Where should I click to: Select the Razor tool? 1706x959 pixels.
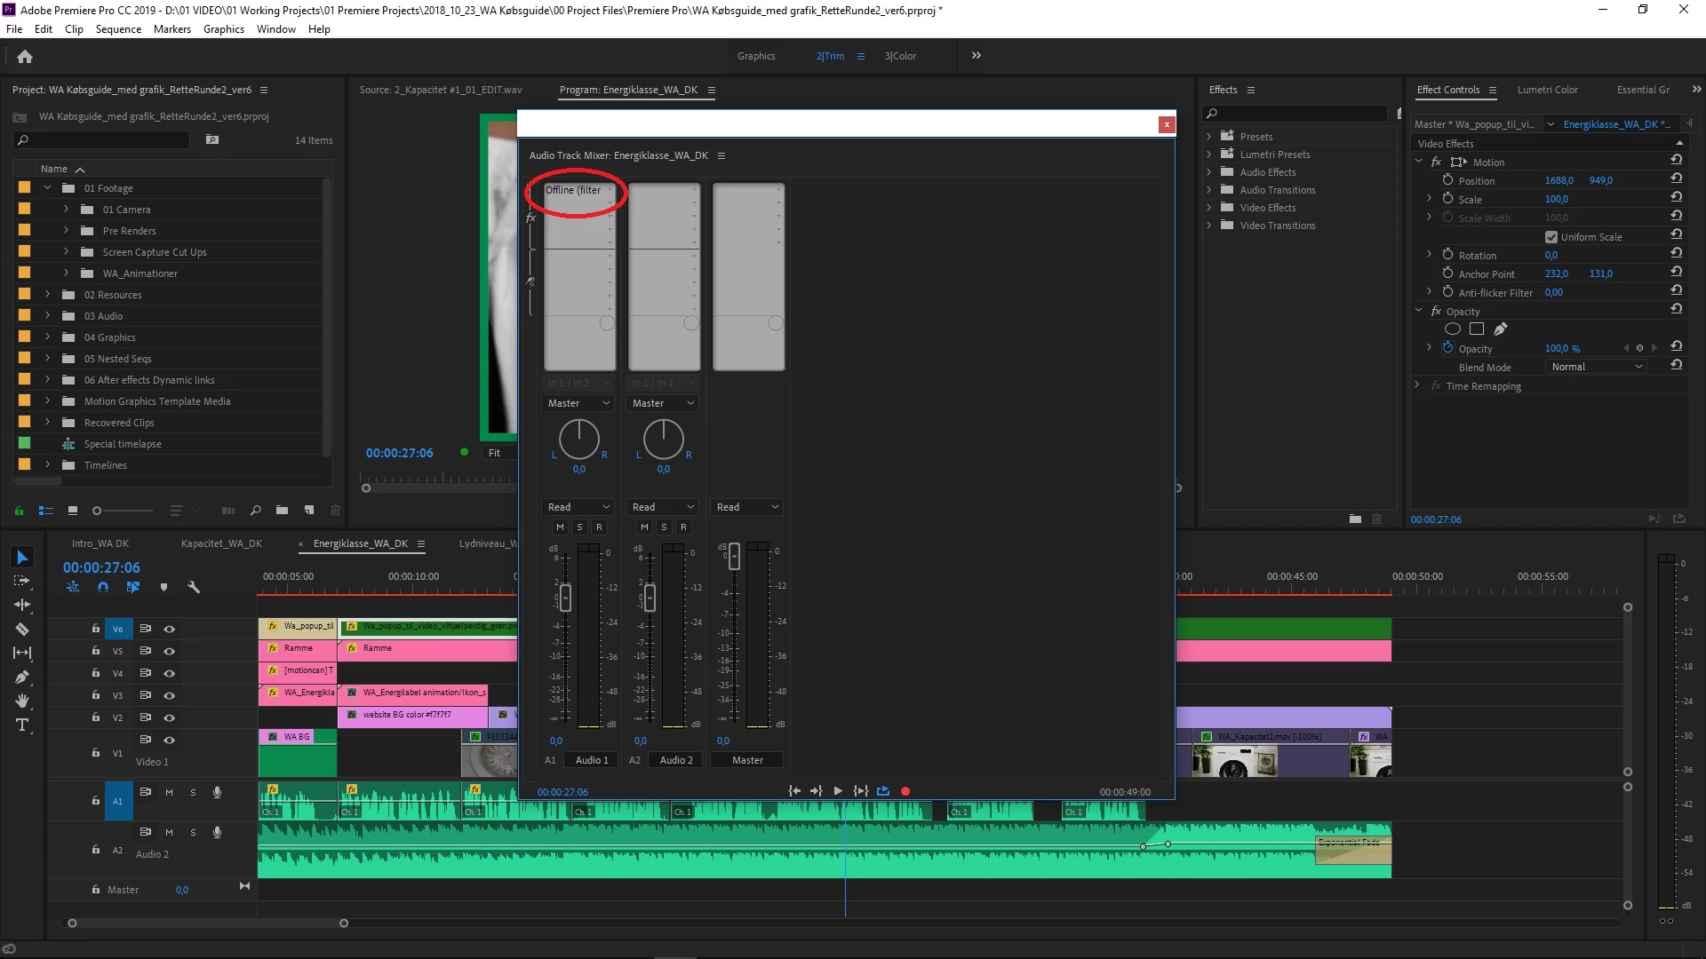pos(22,629)
